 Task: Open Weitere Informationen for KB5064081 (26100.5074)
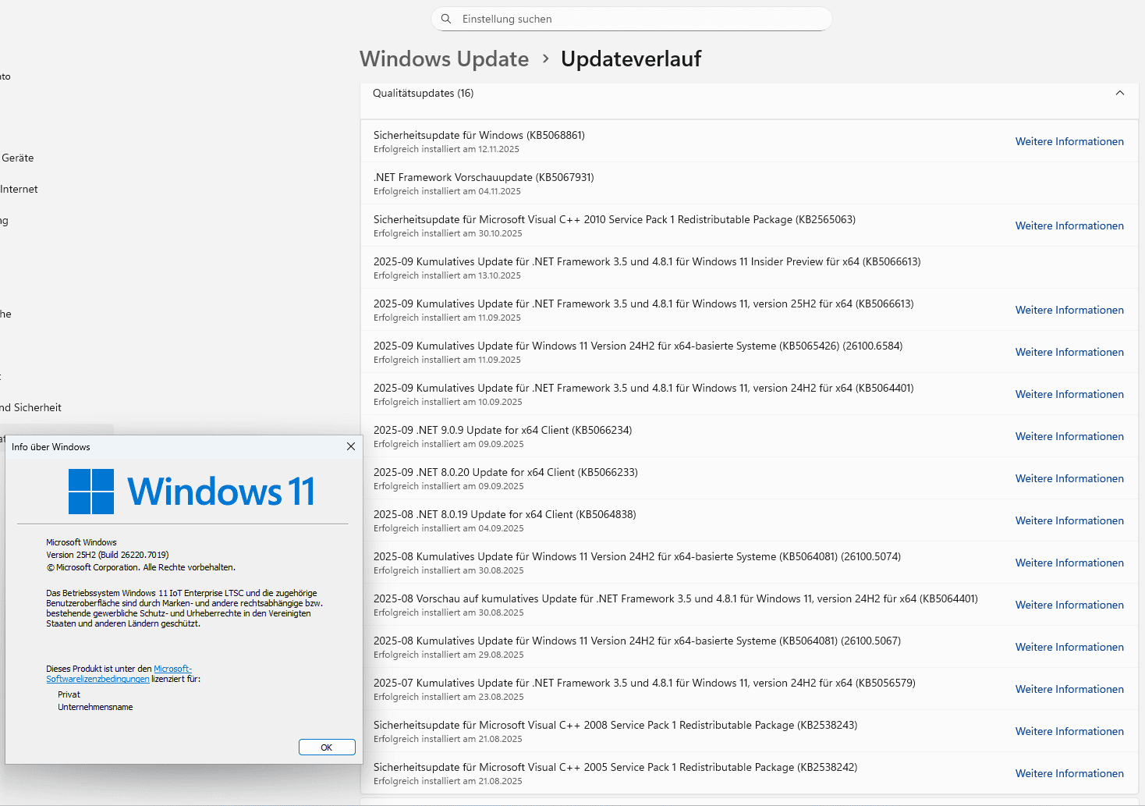1069,563
